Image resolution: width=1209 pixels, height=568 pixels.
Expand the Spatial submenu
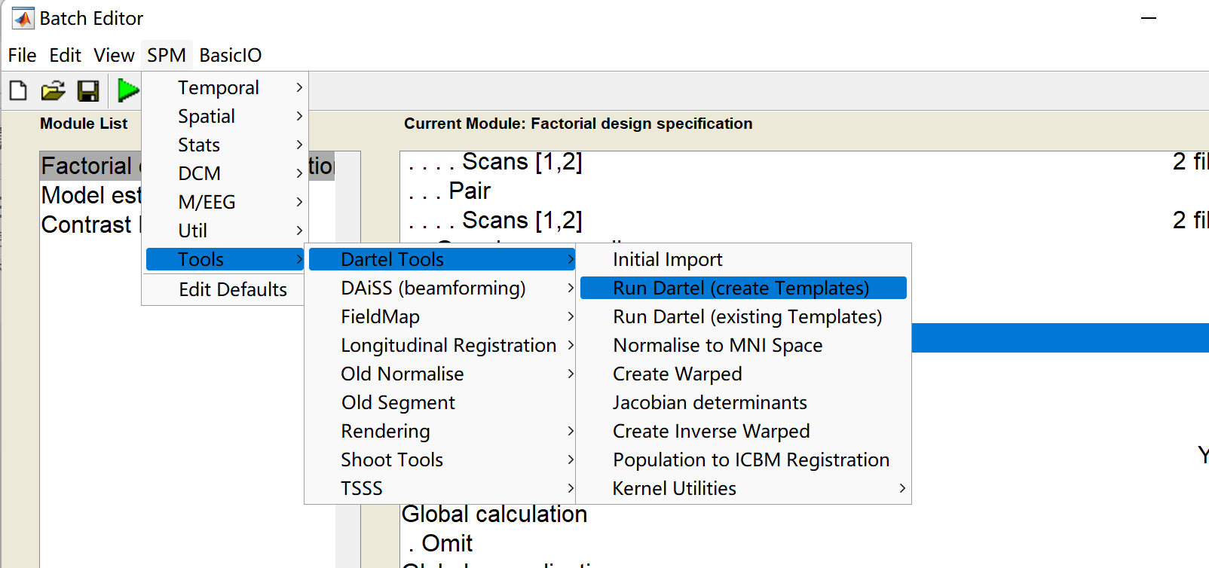[225, 116]
